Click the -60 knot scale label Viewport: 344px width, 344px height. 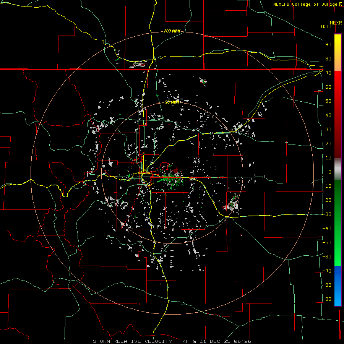[327, 257]
